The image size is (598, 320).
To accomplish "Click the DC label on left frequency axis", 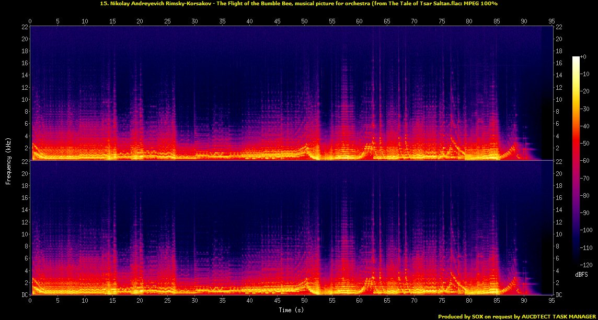I will [24, 295].
